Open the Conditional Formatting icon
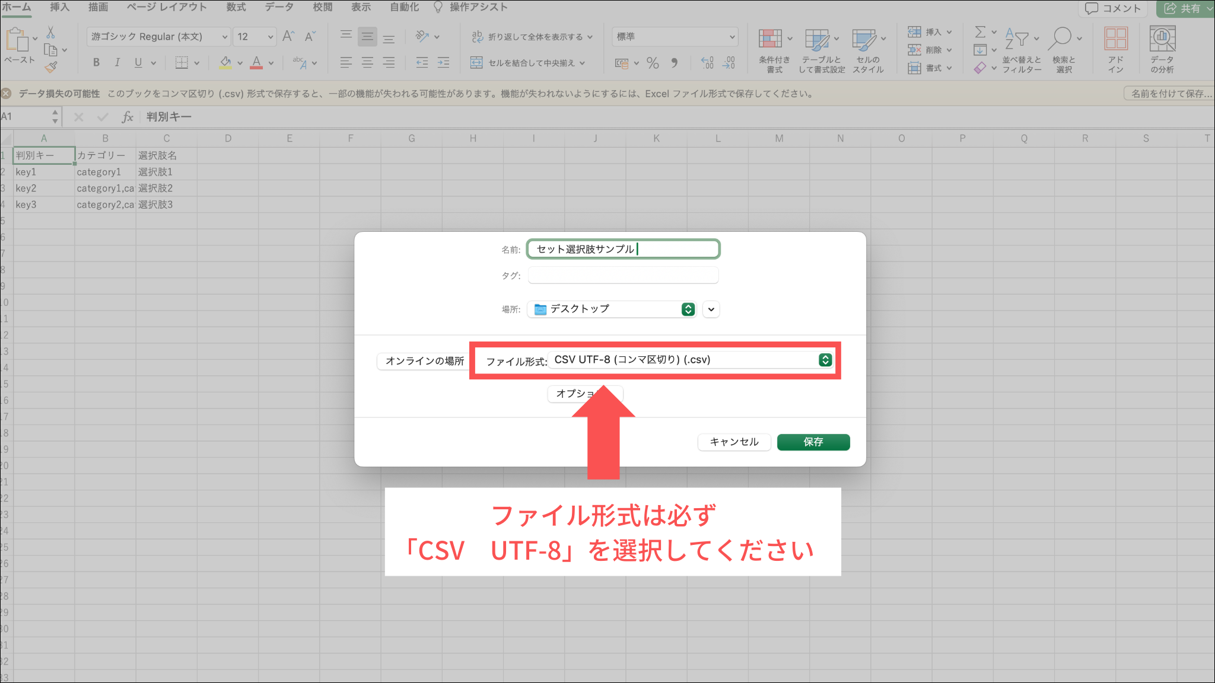The height and width of the screenshot is (683, 1215). point(770,39)
